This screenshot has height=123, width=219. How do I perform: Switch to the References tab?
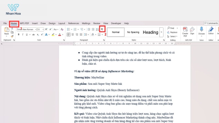point(73,23)
